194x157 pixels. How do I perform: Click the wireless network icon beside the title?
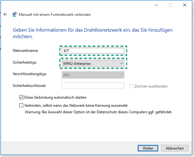[x=15, y=14]
